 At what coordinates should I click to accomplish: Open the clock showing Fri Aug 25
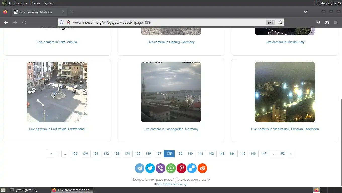coord(328,3)
